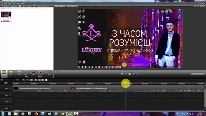Show More tools
The height and width of the screenshot is (116, 206).
(x=49, y=73)
